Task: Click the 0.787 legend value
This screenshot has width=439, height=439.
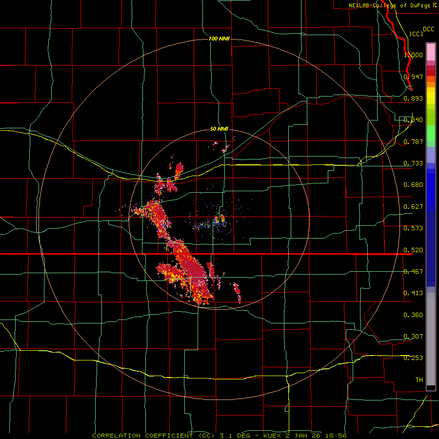Action: tap(413, 141)
